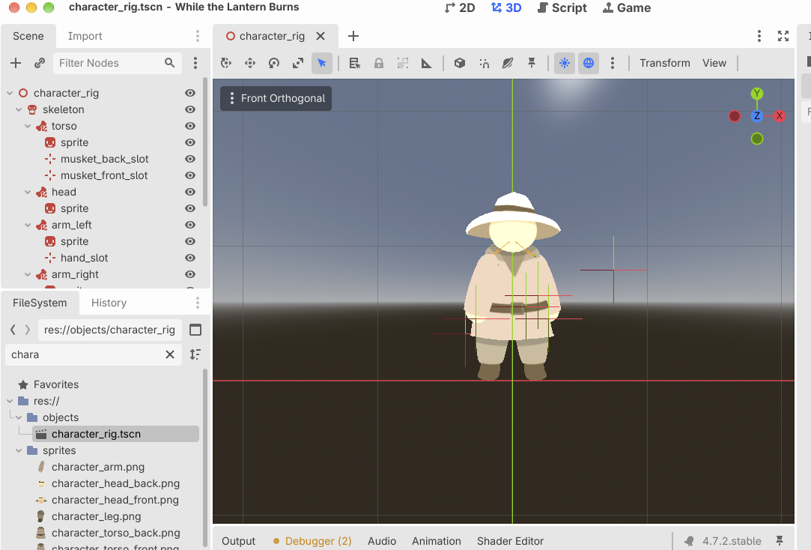Collapse the head node

28,192
